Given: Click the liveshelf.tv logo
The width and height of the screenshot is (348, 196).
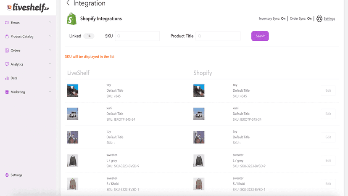Looking at the screenshot, I should tap(28, 8).
